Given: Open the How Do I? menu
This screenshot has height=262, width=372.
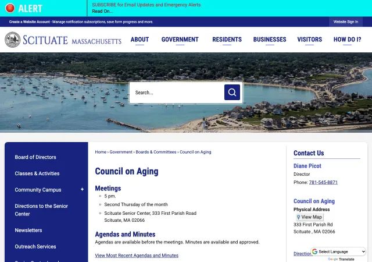Looking at the screenshot, I should tap(348, 40).
